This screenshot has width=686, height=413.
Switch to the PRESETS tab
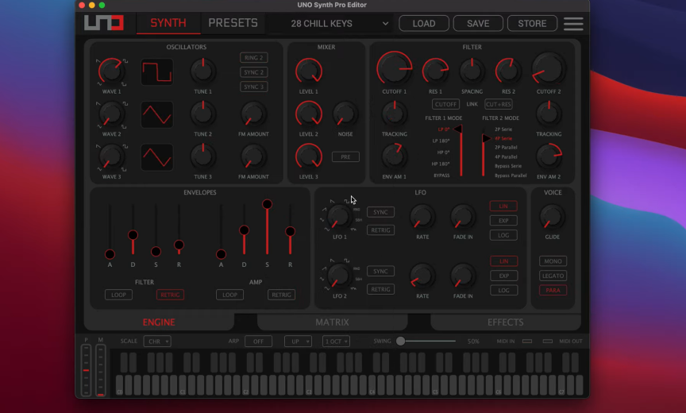[x=233, y=23]
